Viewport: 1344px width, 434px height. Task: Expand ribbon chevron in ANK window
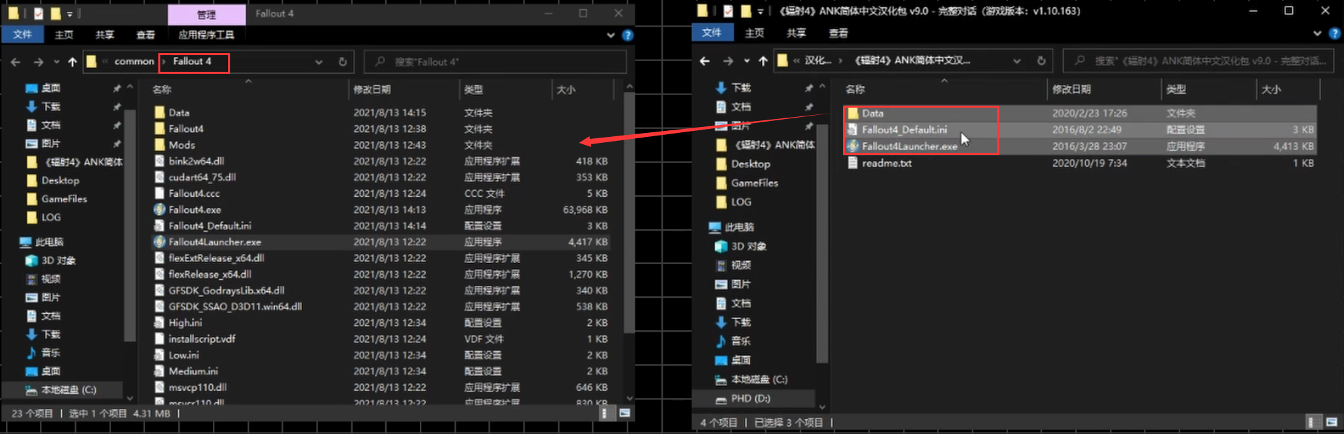tap(1317, 33)
